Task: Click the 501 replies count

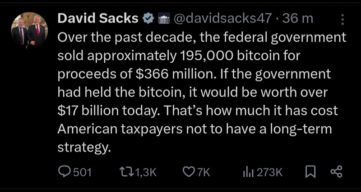Action: [82, 172]
